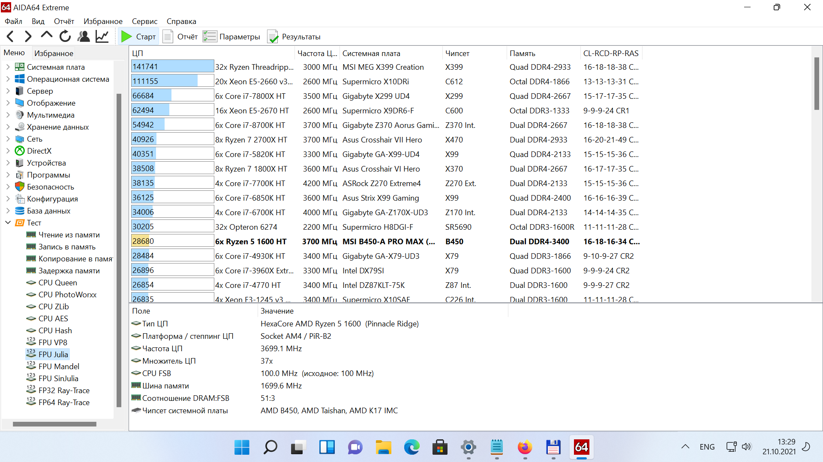The height and width of the screenshot is (462, 823).
Task: Collapse the Тест tree node
Action: click(8, 223)
